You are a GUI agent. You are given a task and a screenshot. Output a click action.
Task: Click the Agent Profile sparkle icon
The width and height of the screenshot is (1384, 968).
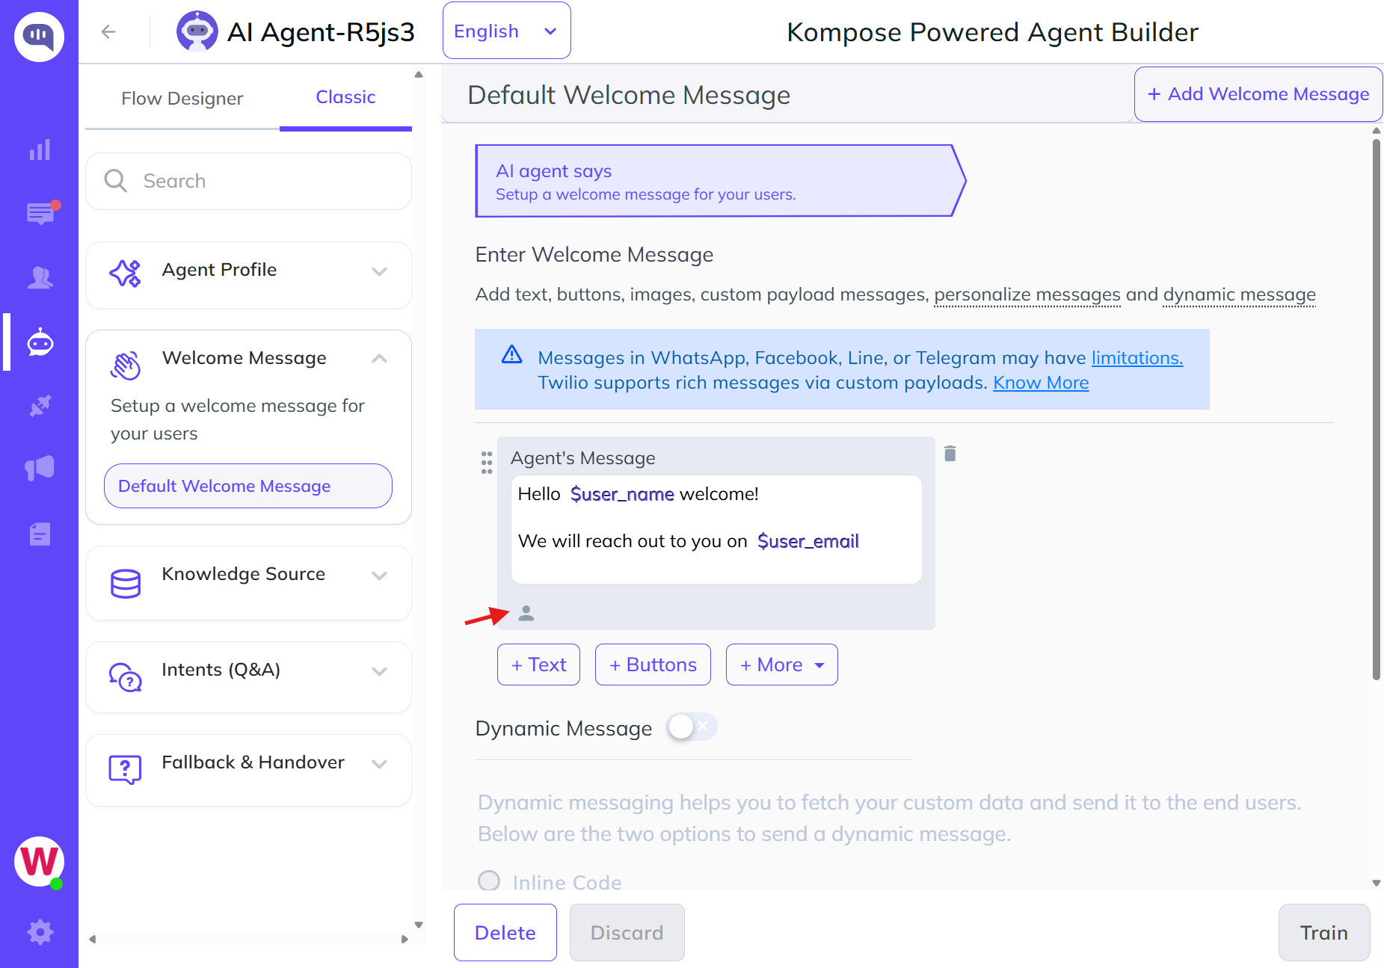point(125,273)
